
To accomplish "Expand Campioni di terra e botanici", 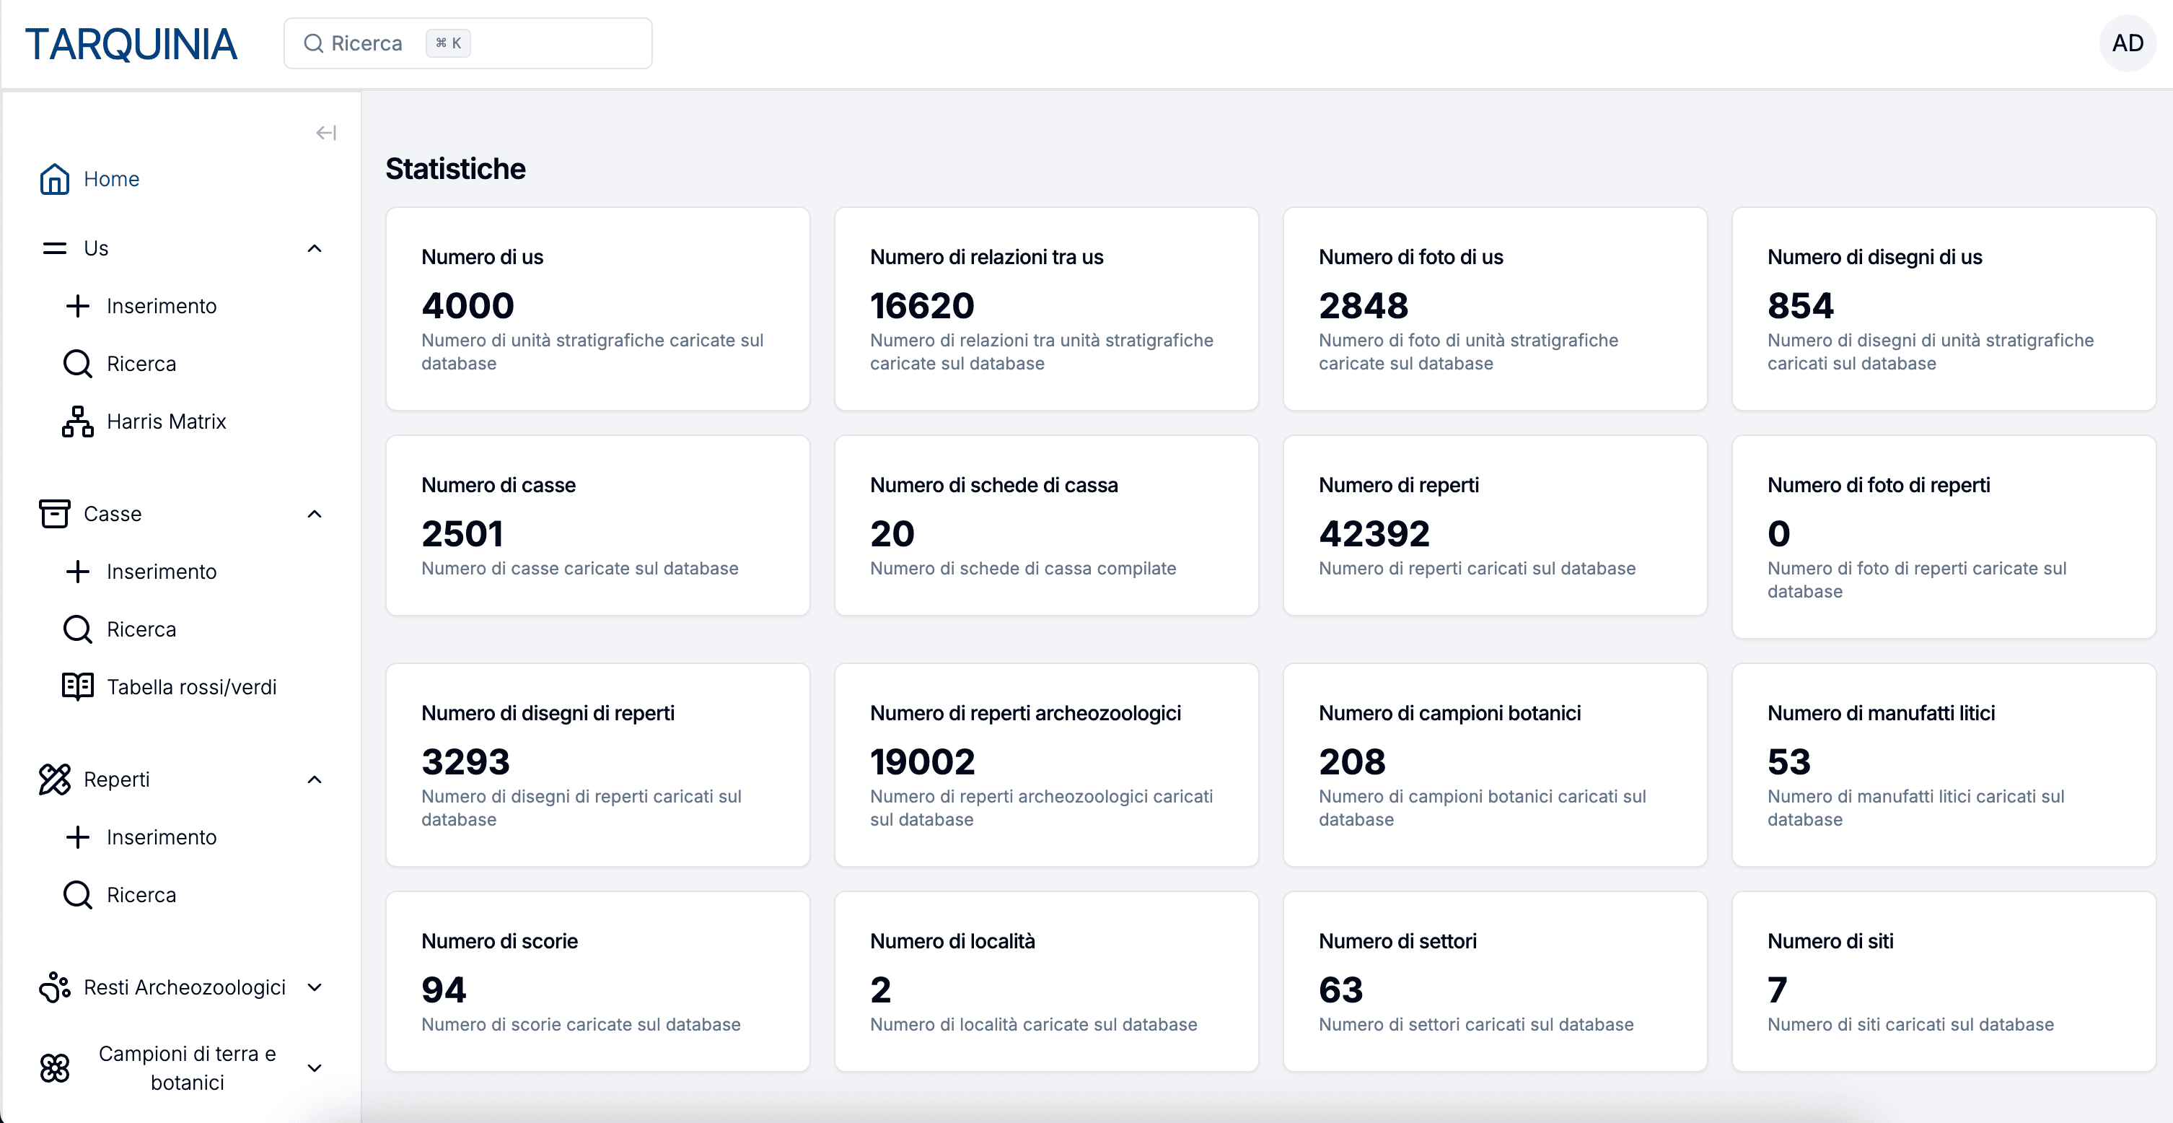I will pyautogui.click(x=315, y=1067).
